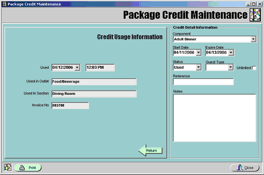Click the Credit Detail Information group label
Image resolution: width=264 pixels, height=175 pixels.
point(195,27)
